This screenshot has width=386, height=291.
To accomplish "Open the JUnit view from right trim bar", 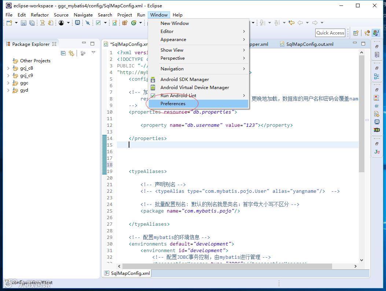I will tap(377, 152).
